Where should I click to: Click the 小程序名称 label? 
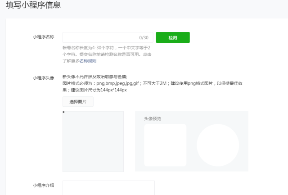44,37
